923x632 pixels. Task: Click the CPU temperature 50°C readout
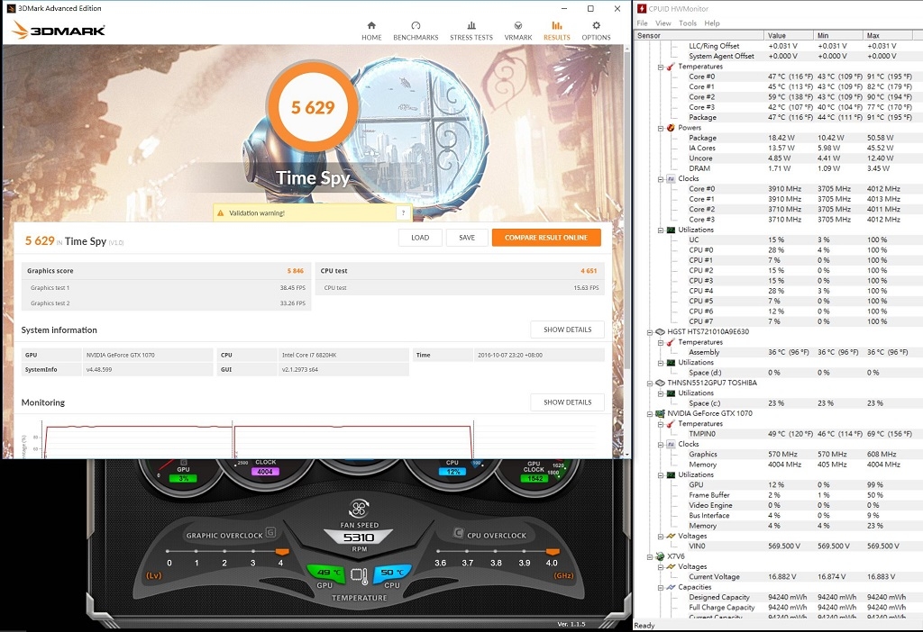(392, 572)
